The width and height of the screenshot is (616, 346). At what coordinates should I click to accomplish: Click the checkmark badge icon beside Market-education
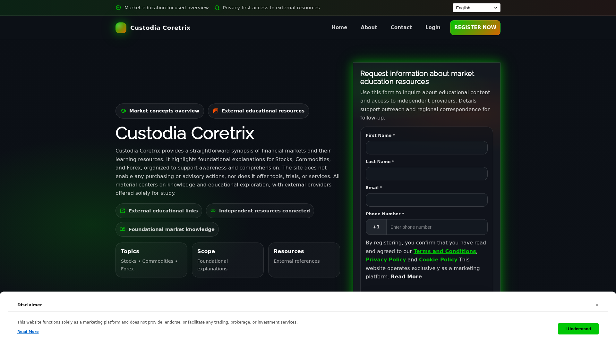tap(118, 8)
